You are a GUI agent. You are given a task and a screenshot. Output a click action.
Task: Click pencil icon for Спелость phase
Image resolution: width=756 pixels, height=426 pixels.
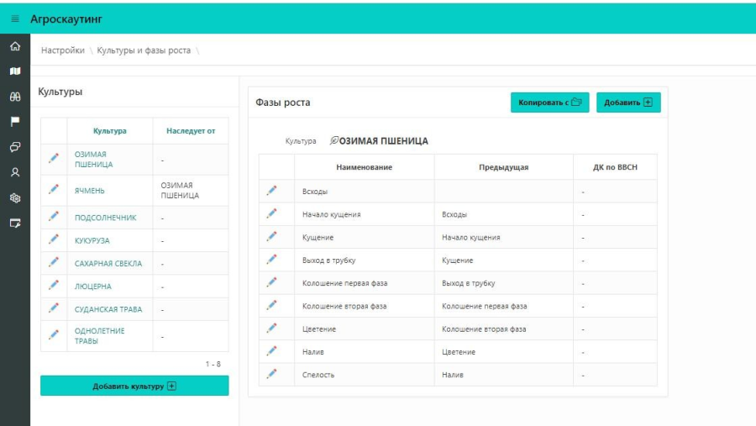271,374
